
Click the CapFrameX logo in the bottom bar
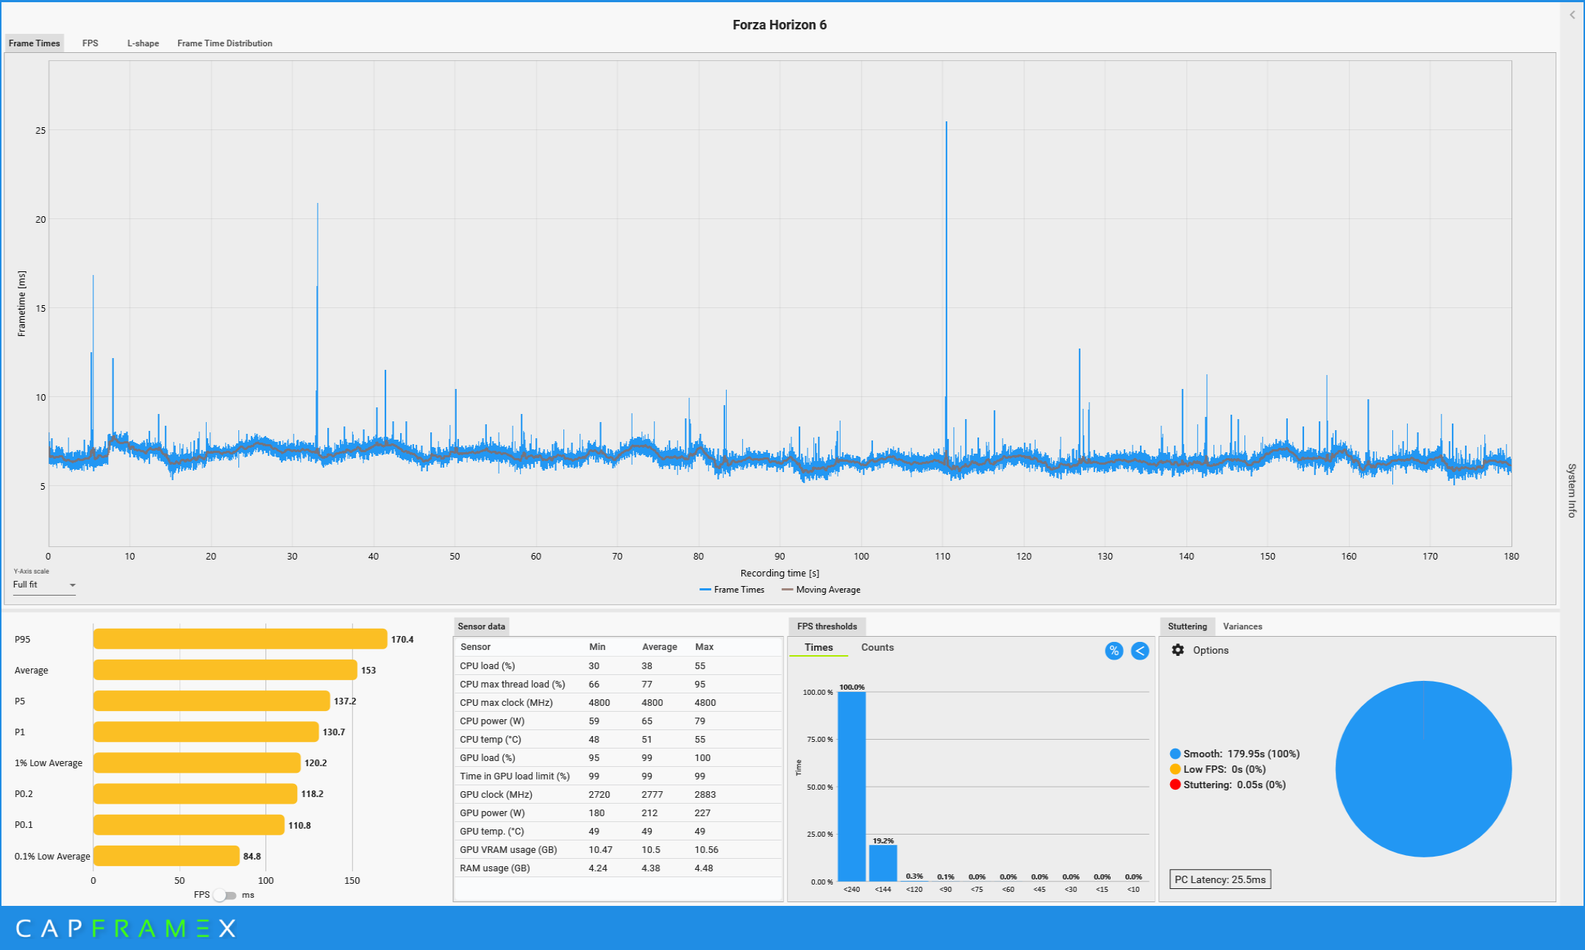pyautogui.click(x=126, y=929)
